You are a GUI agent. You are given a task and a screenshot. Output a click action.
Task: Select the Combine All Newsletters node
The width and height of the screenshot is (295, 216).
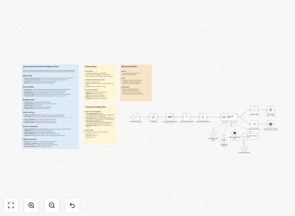(203, 117)
